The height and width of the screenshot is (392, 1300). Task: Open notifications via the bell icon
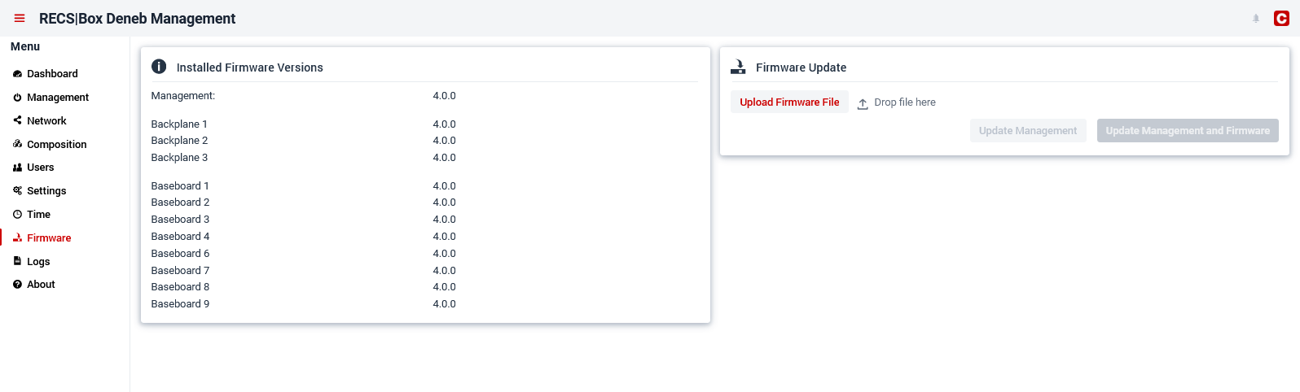coord(1256,19)
